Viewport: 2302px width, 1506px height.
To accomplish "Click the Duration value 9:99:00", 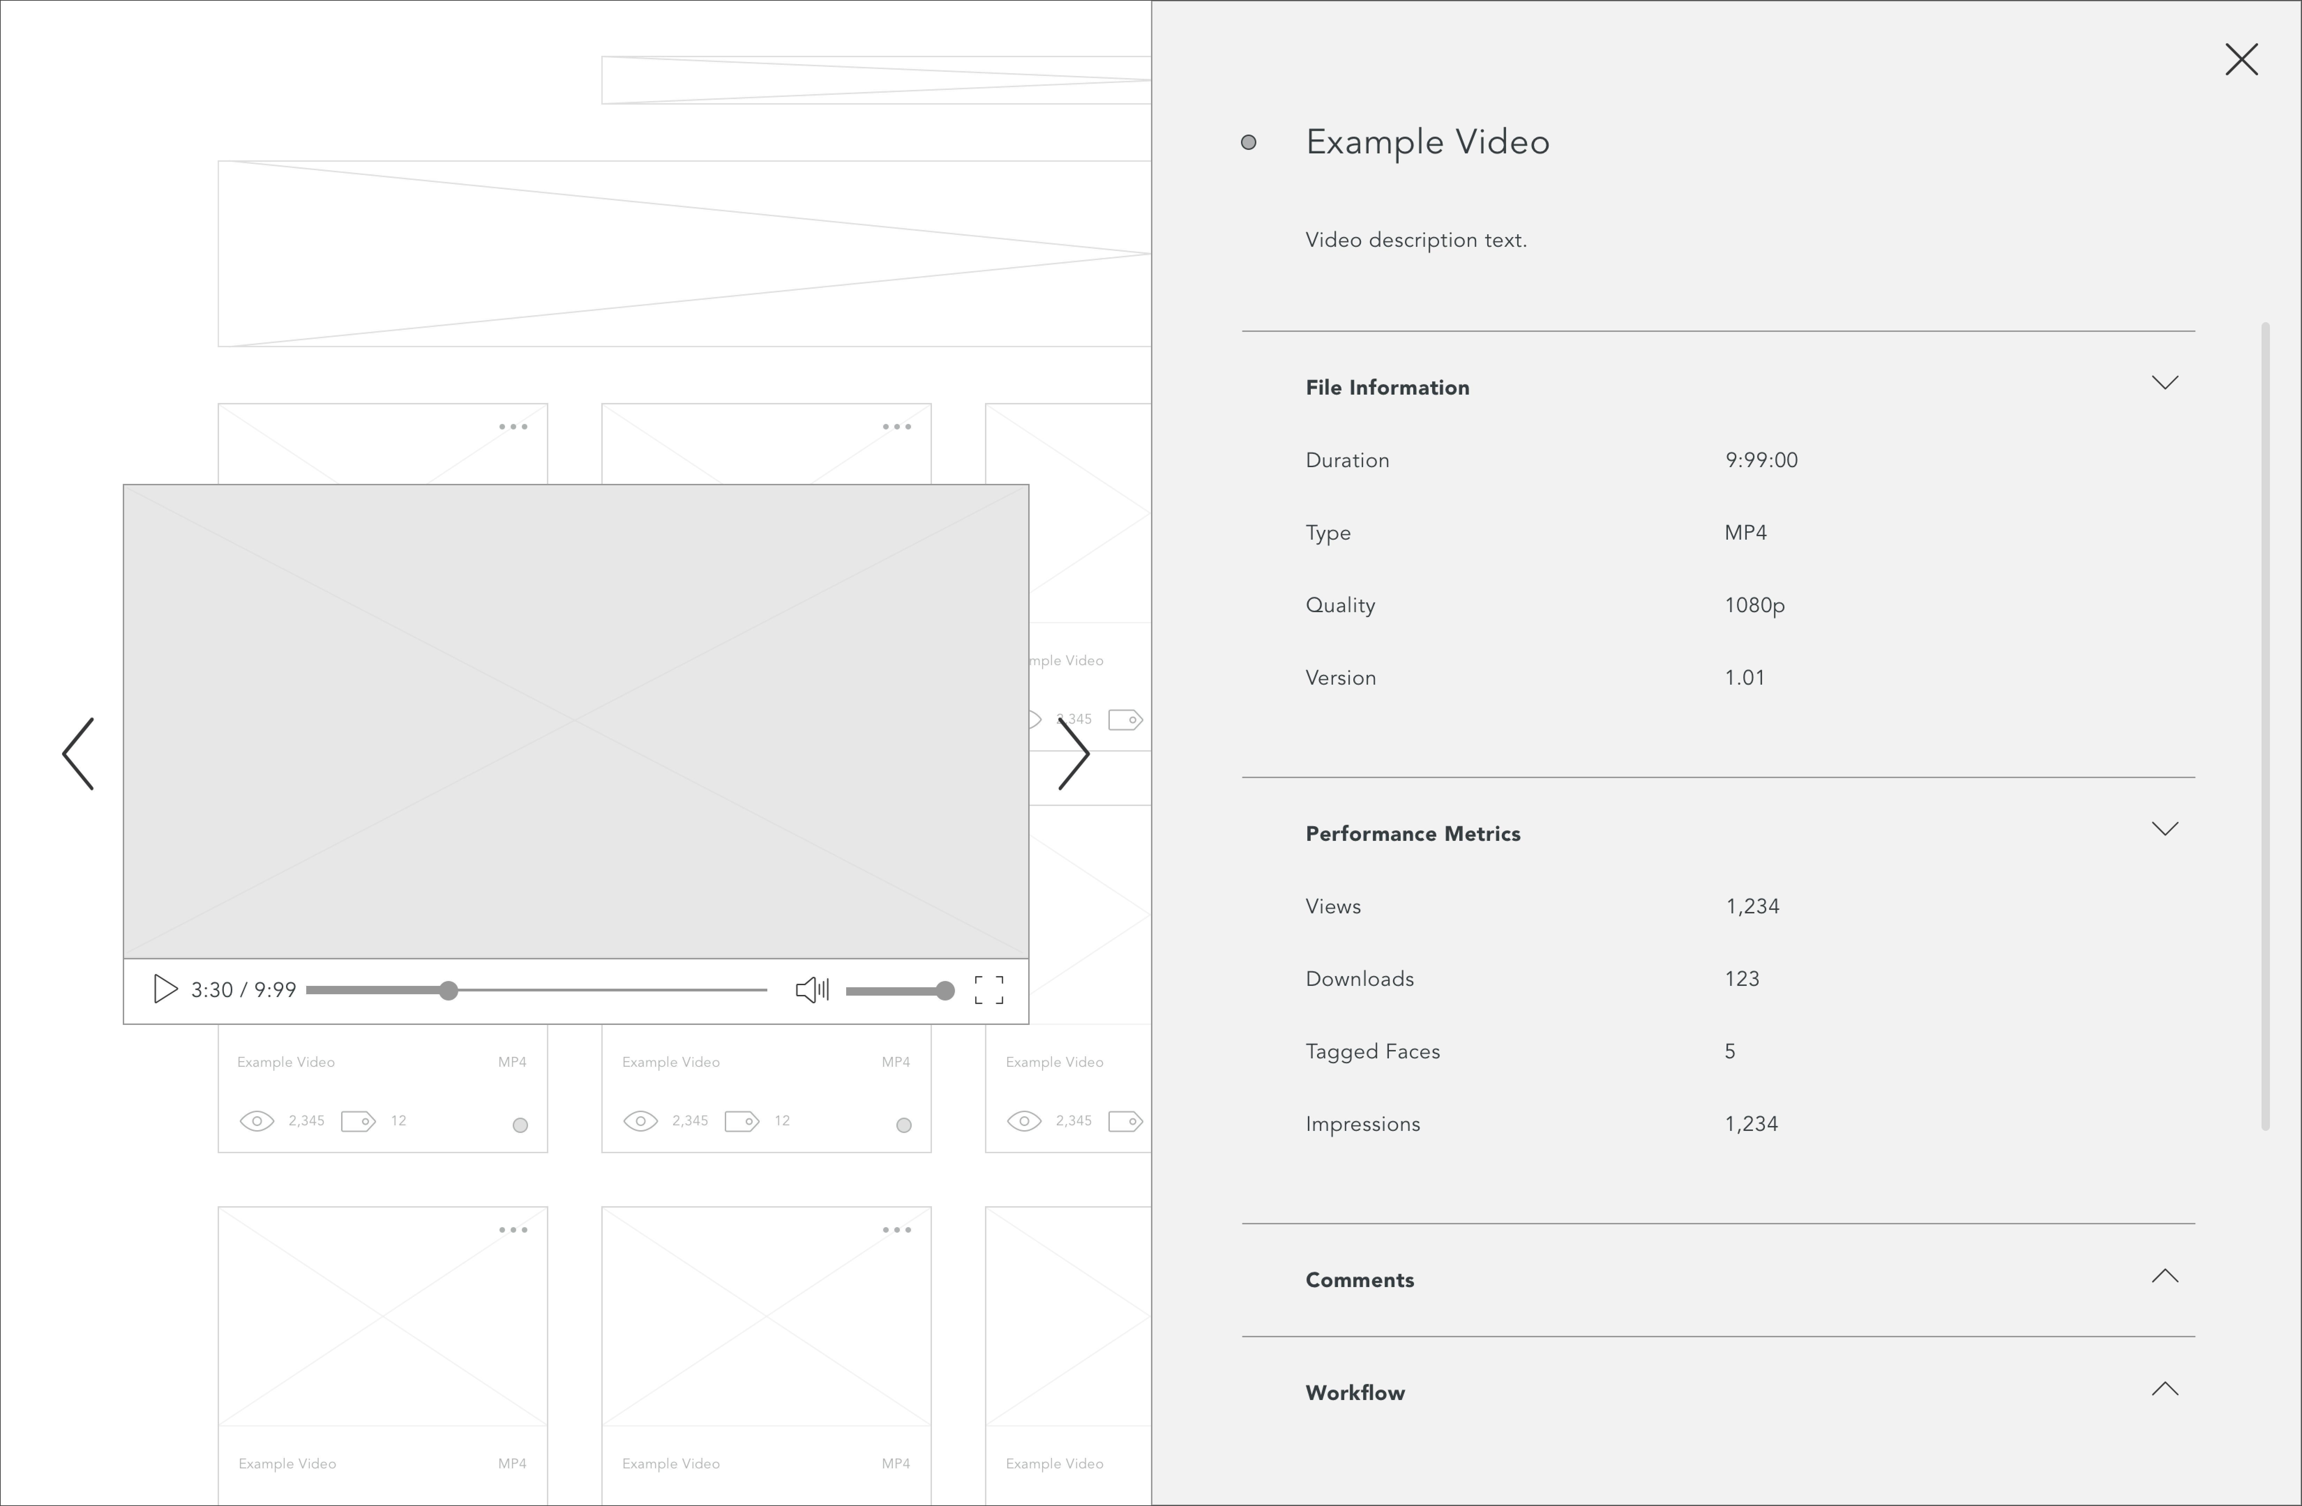I will (x=1761, y=460).
